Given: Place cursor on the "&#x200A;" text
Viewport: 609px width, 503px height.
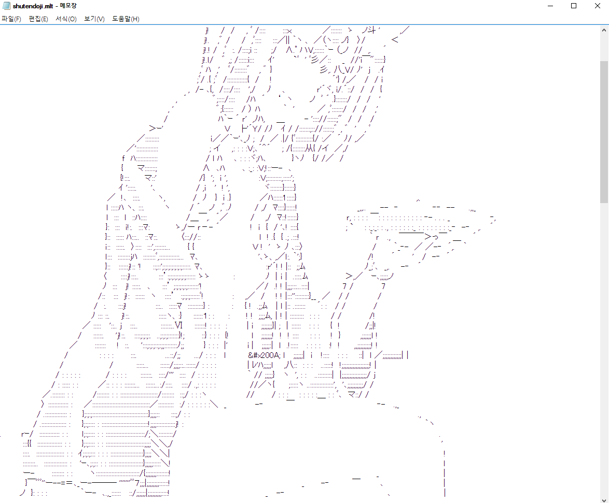Looking at the screenshot, I should [x=264, y=355].
